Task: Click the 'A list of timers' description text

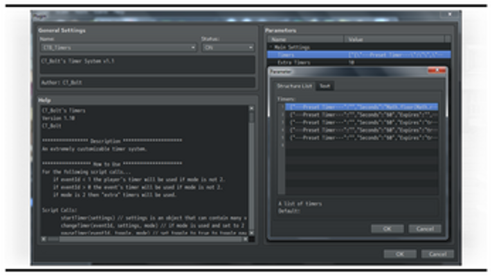Action: click(x=300, y=203)
